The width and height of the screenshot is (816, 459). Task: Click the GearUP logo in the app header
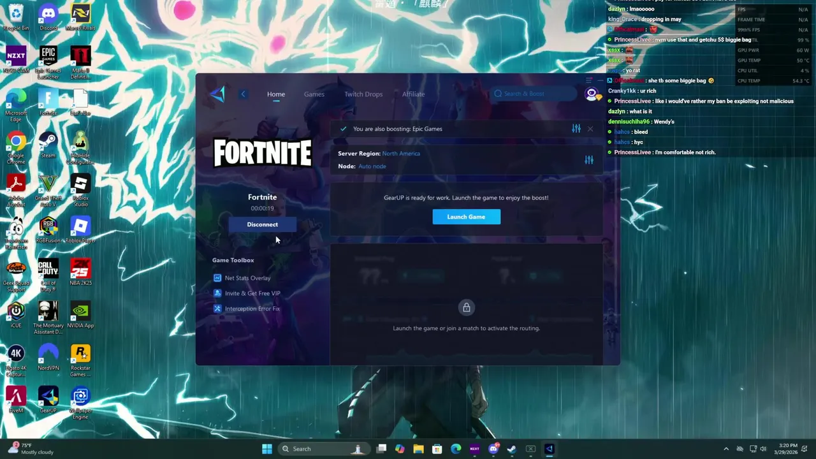coord(217,94)
